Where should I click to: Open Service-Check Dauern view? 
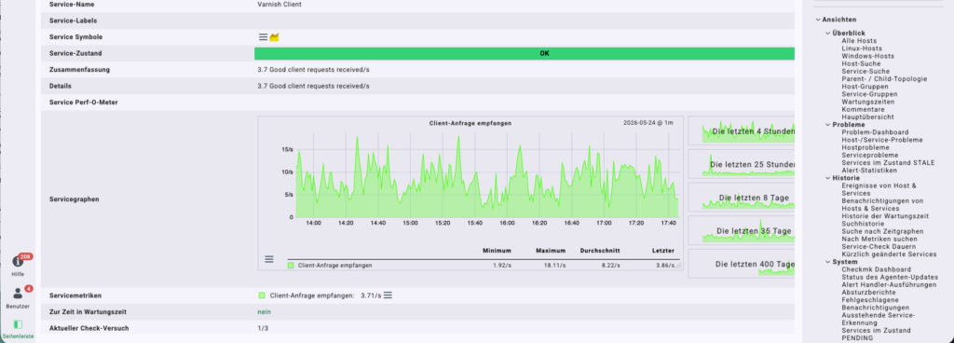click(x=878, y=246)
